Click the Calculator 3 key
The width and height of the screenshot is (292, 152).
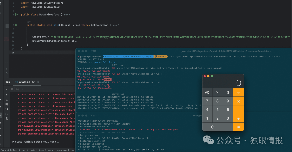point(228,118)
